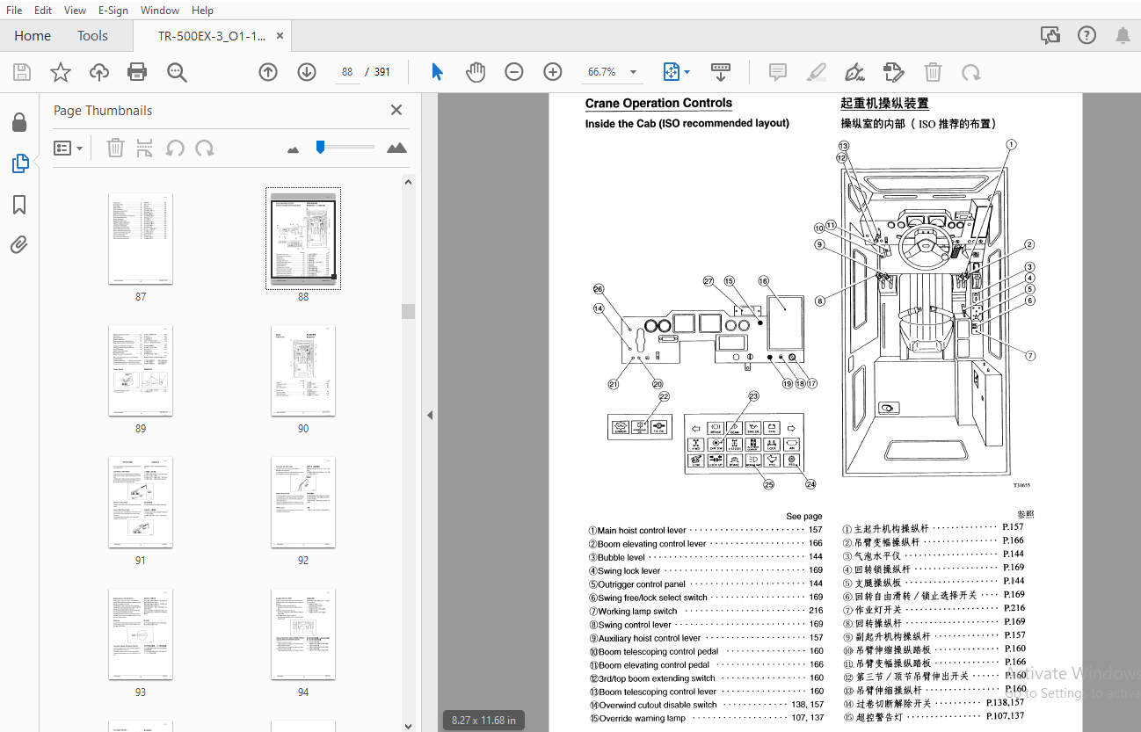The height and width of the screenshot is (732, 1141).
Task: Select page 88 thumbnail
Action: (x=303, y=239)
